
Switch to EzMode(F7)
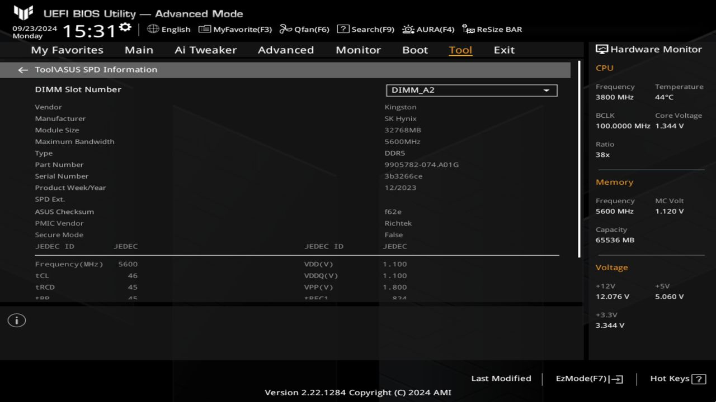click(x=589, y=379)
